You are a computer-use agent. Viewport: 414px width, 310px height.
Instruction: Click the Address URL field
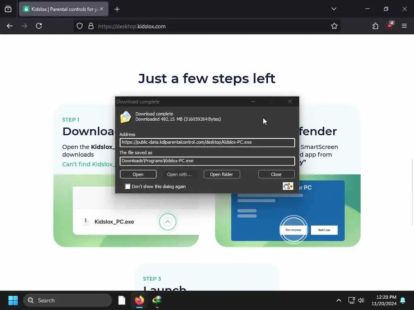207,142
